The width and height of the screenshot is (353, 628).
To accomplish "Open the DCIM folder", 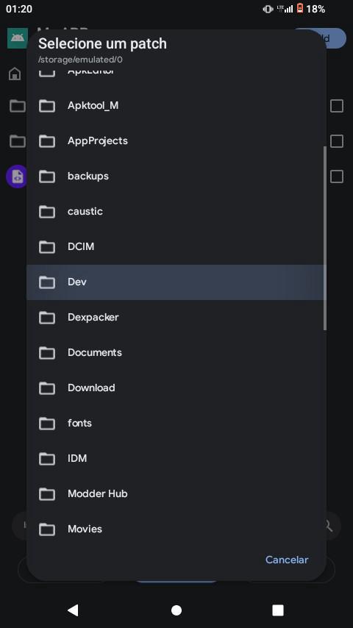I will (176, 247).
